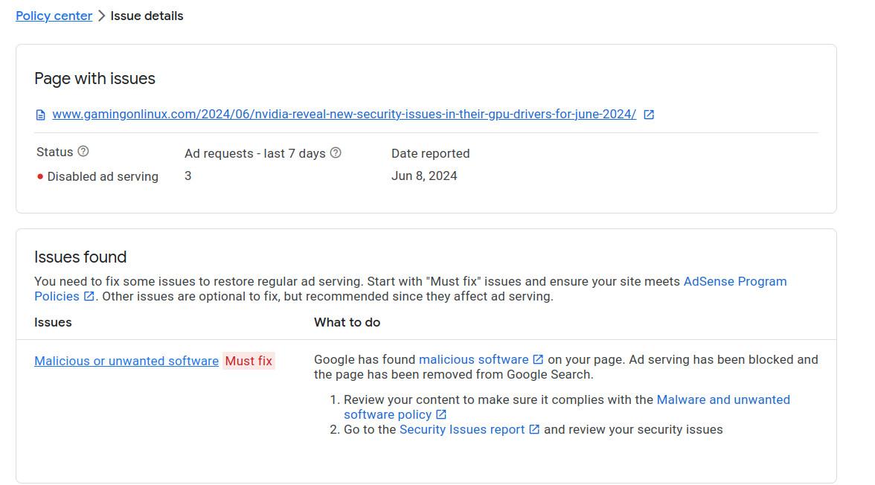Click the external link icon after the page URL
Image resolution: width=875 pixels, height=485 pixels.
point(649,115)
